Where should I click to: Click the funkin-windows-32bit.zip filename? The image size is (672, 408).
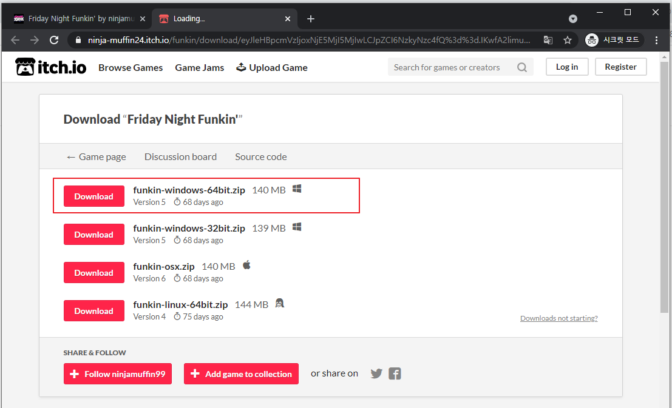pos(189,228)
